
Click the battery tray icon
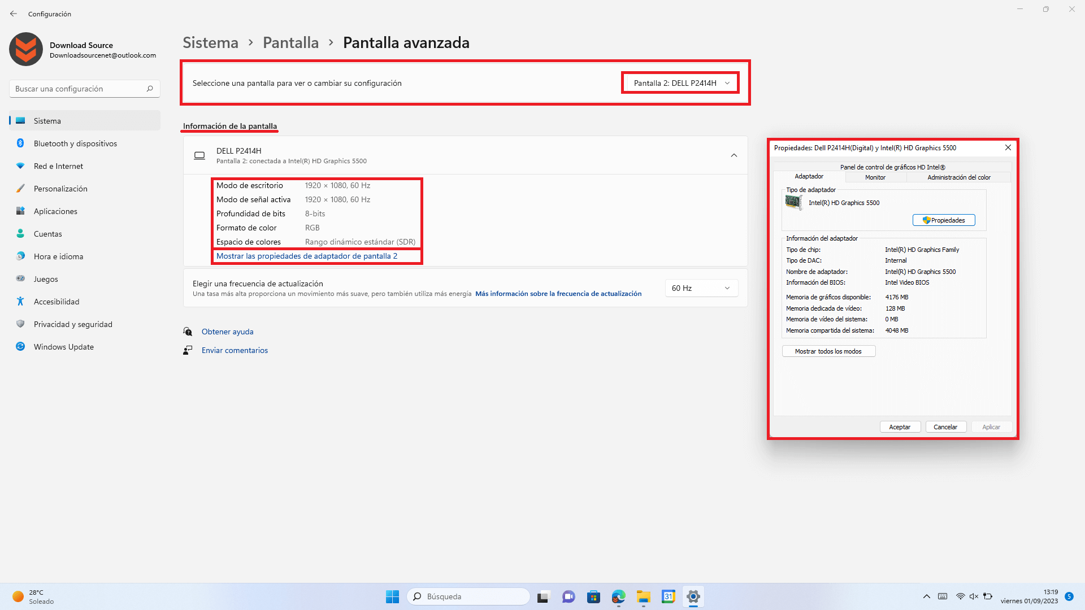tap(988, 596)
